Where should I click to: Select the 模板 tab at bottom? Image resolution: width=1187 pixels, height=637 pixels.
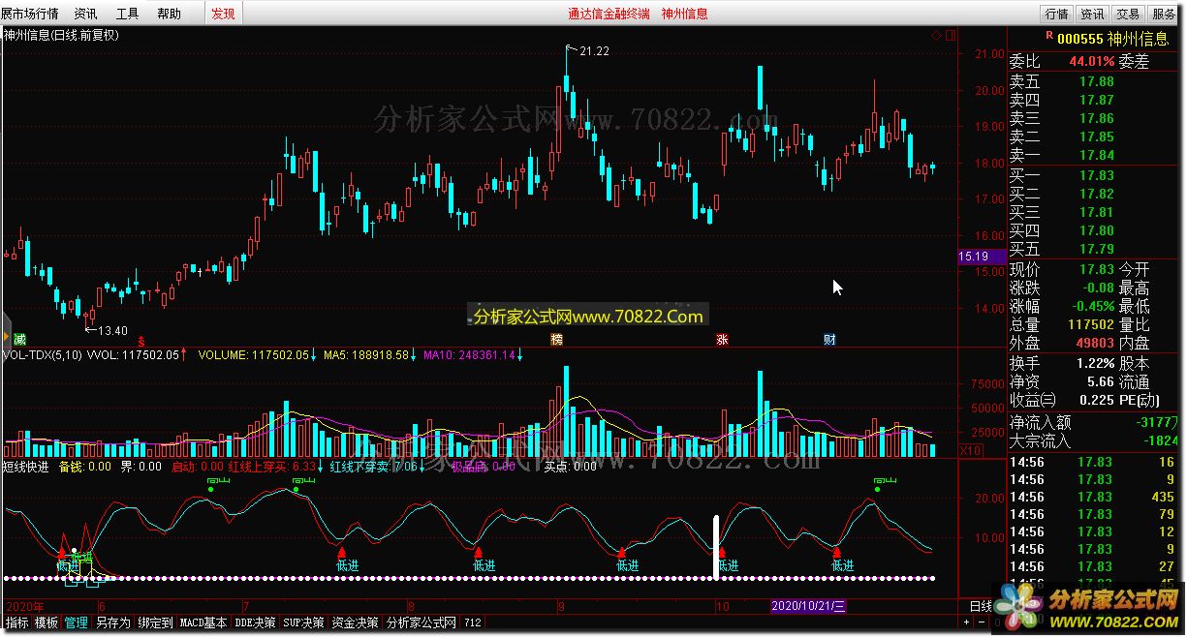(47, 622)
